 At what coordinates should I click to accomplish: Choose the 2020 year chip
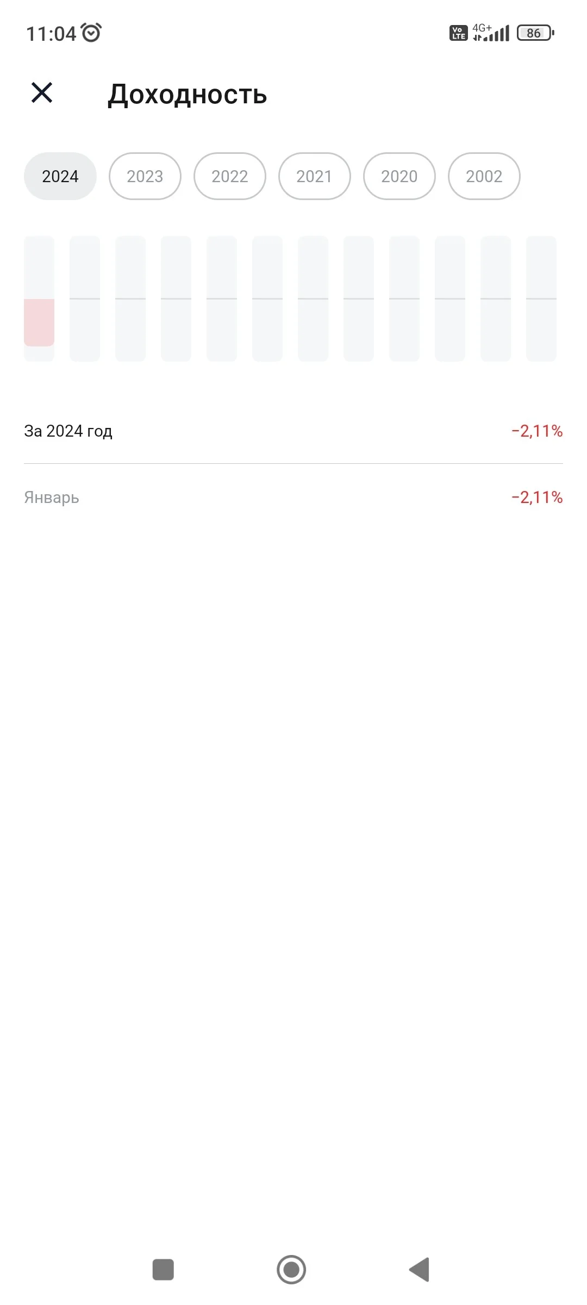399,176
